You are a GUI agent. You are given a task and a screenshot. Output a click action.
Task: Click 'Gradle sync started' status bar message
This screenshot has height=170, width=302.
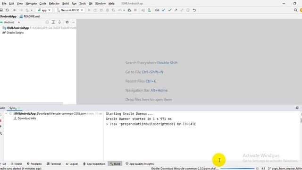point(21,169)
